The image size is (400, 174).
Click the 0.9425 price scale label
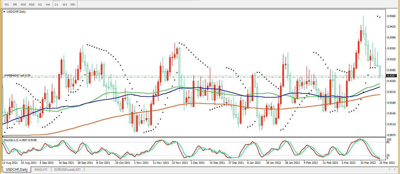click(392, 27)
